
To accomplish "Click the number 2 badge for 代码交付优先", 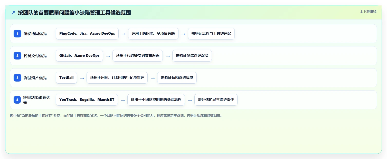I will click(17, 56).
